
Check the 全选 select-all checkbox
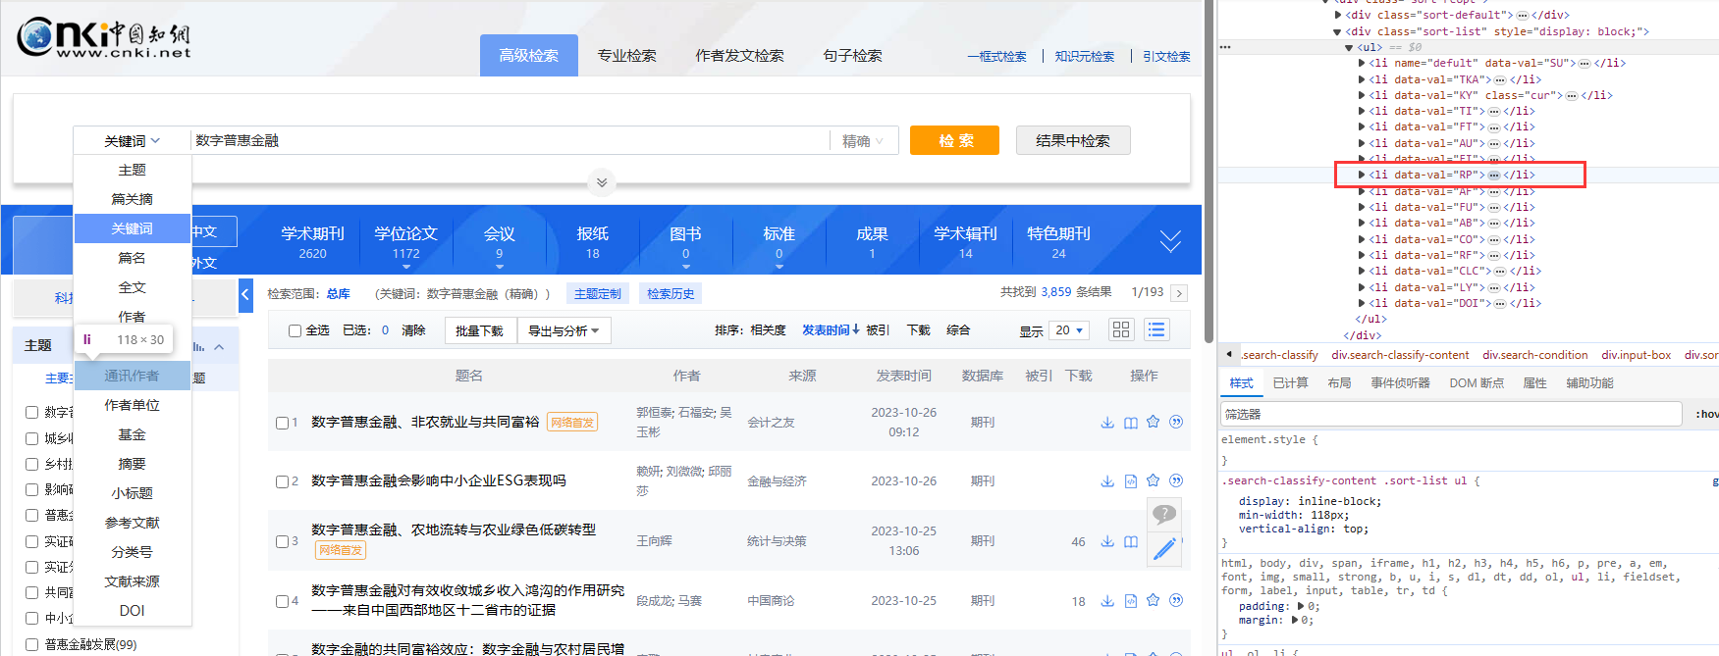pos(295,330)
